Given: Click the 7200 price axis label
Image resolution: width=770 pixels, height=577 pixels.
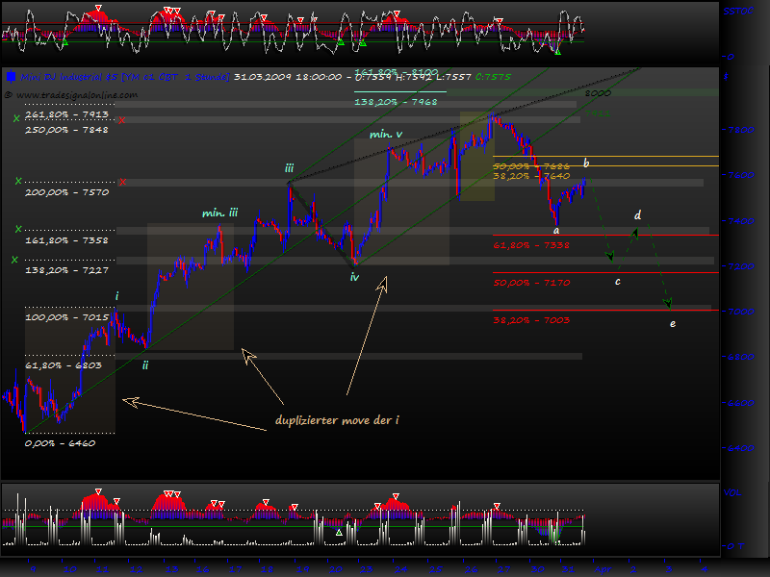Looking at the screenshot, I should pos(740,266).
